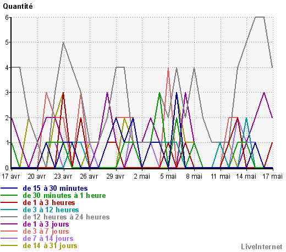Click the 'de 1 à 3 heures' legend label
This screenshot has width=286, height=252.
click(49, 203)
